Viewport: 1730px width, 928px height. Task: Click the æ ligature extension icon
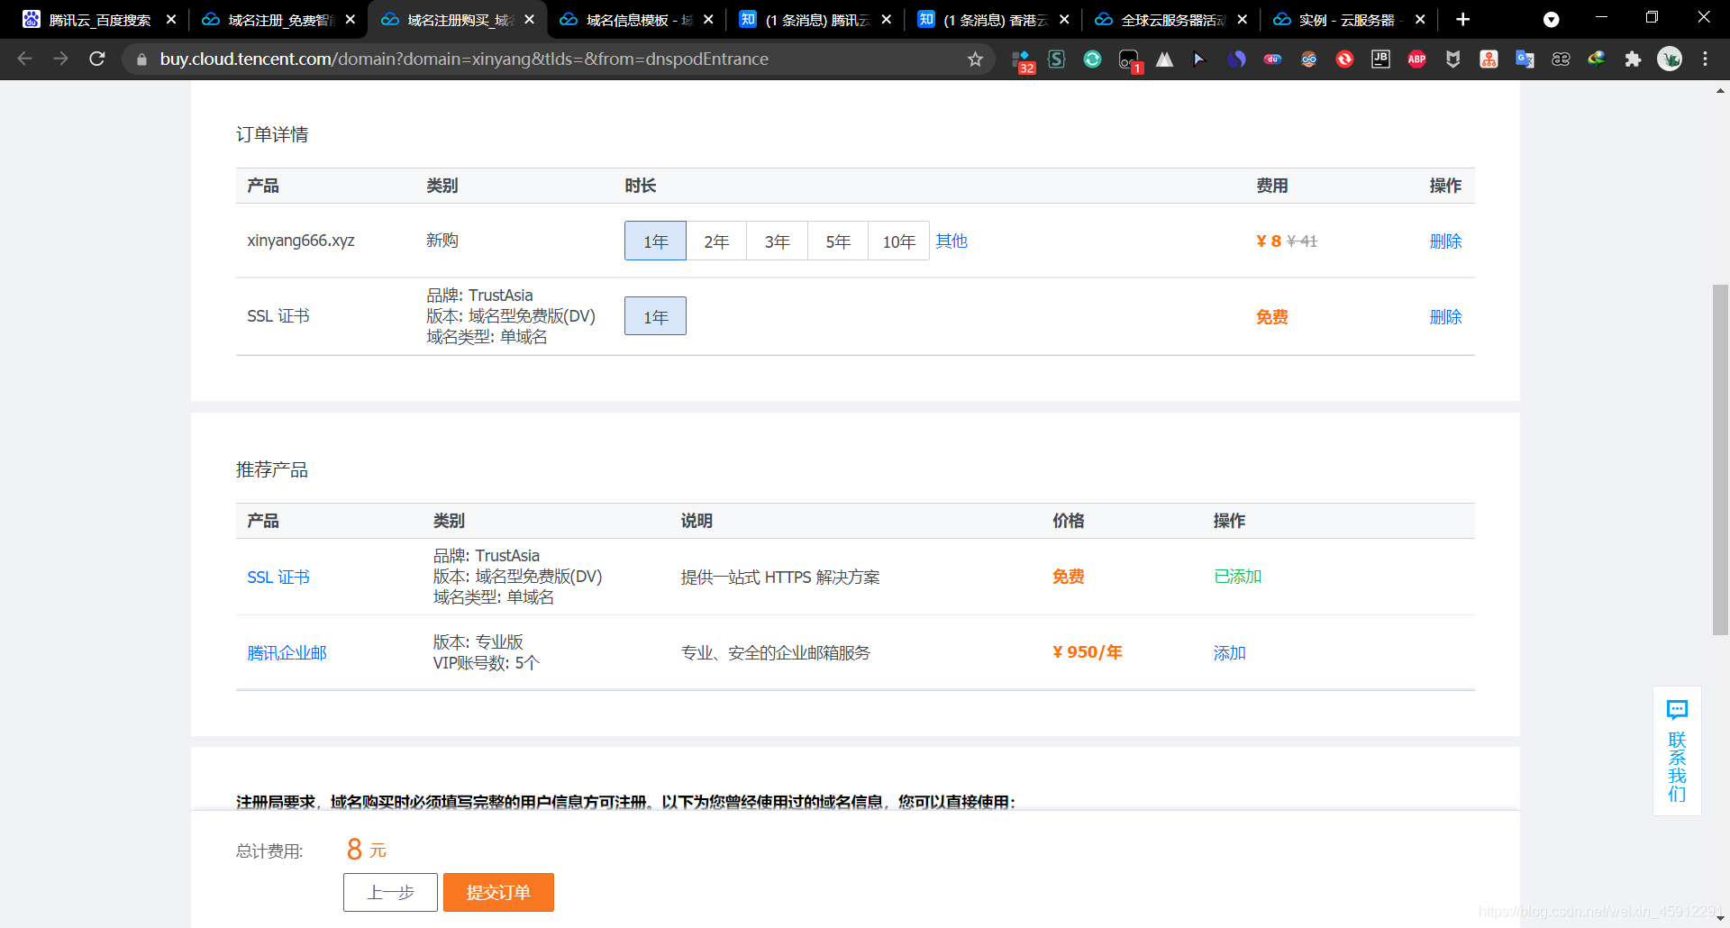(1561, 59)
